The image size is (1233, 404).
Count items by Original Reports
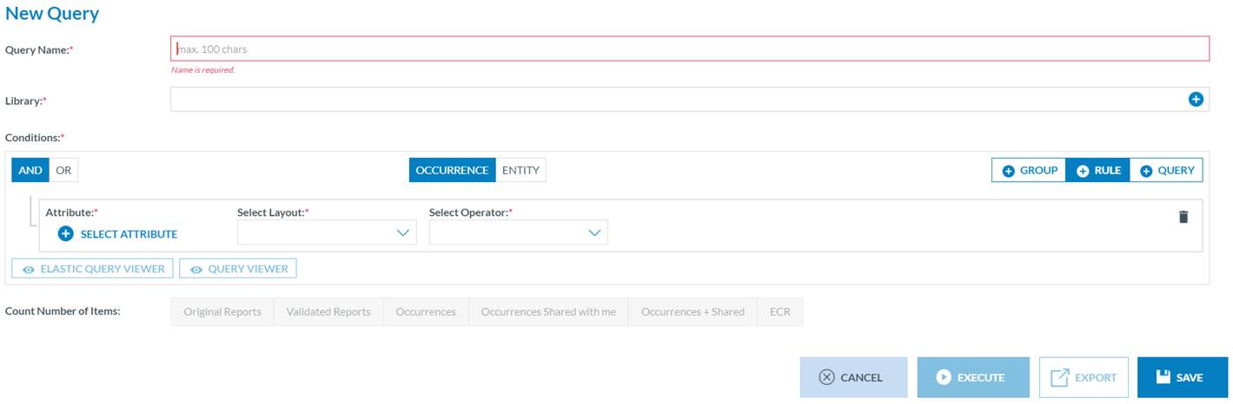pos(222,312)
